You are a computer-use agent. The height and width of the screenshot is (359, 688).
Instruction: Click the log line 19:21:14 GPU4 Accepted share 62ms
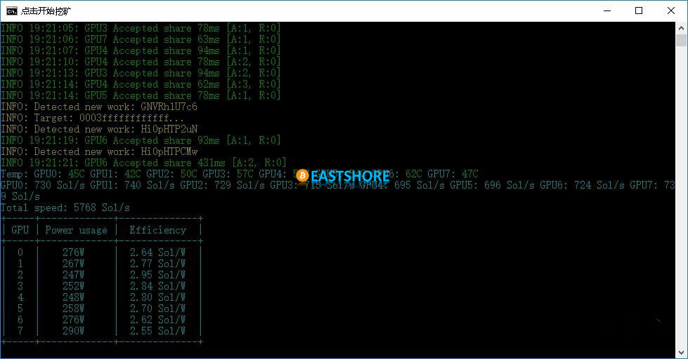point(141,84)
